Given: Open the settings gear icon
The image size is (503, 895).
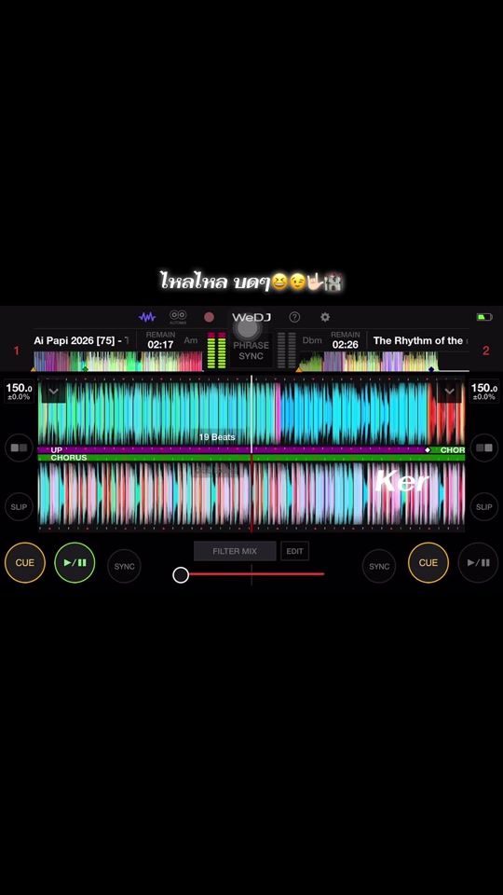Looking at the screenshot, I should coord(325,317).
